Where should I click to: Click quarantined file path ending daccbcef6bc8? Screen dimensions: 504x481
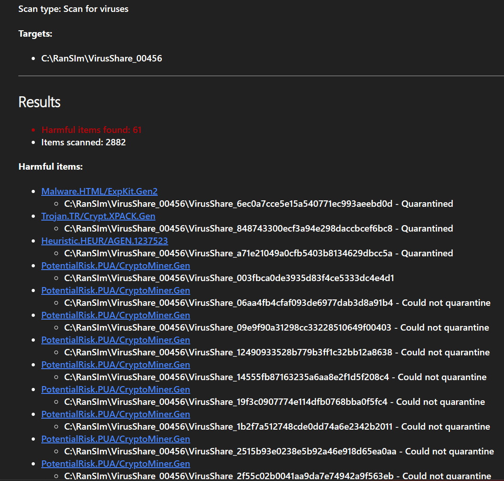(x=228, y=228)
